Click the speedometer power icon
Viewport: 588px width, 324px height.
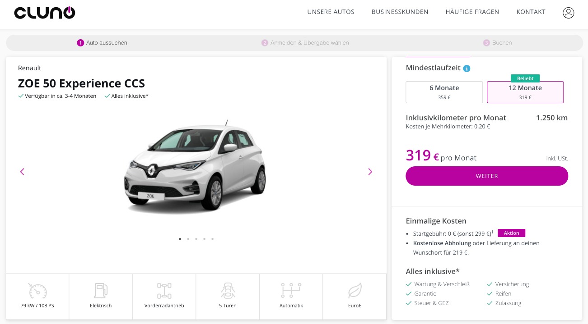point(37,291)
